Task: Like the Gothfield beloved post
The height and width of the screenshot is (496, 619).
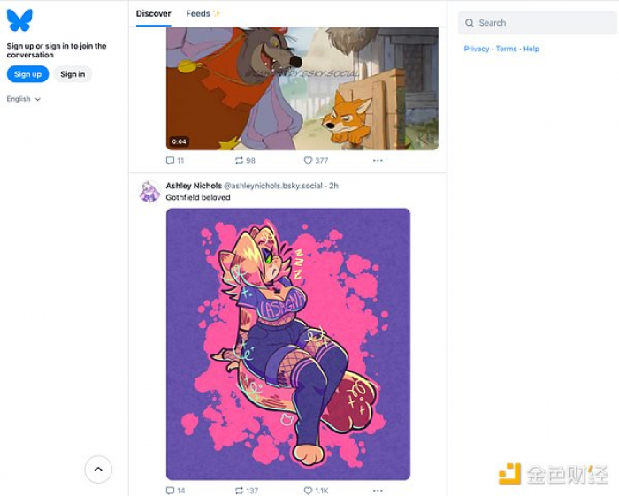Action: (317, 491)
